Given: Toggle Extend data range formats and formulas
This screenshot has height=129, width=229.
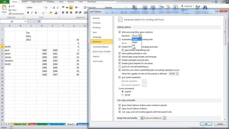Looking at the screenshot, I should pyautogui.click(x=120, y=57).
